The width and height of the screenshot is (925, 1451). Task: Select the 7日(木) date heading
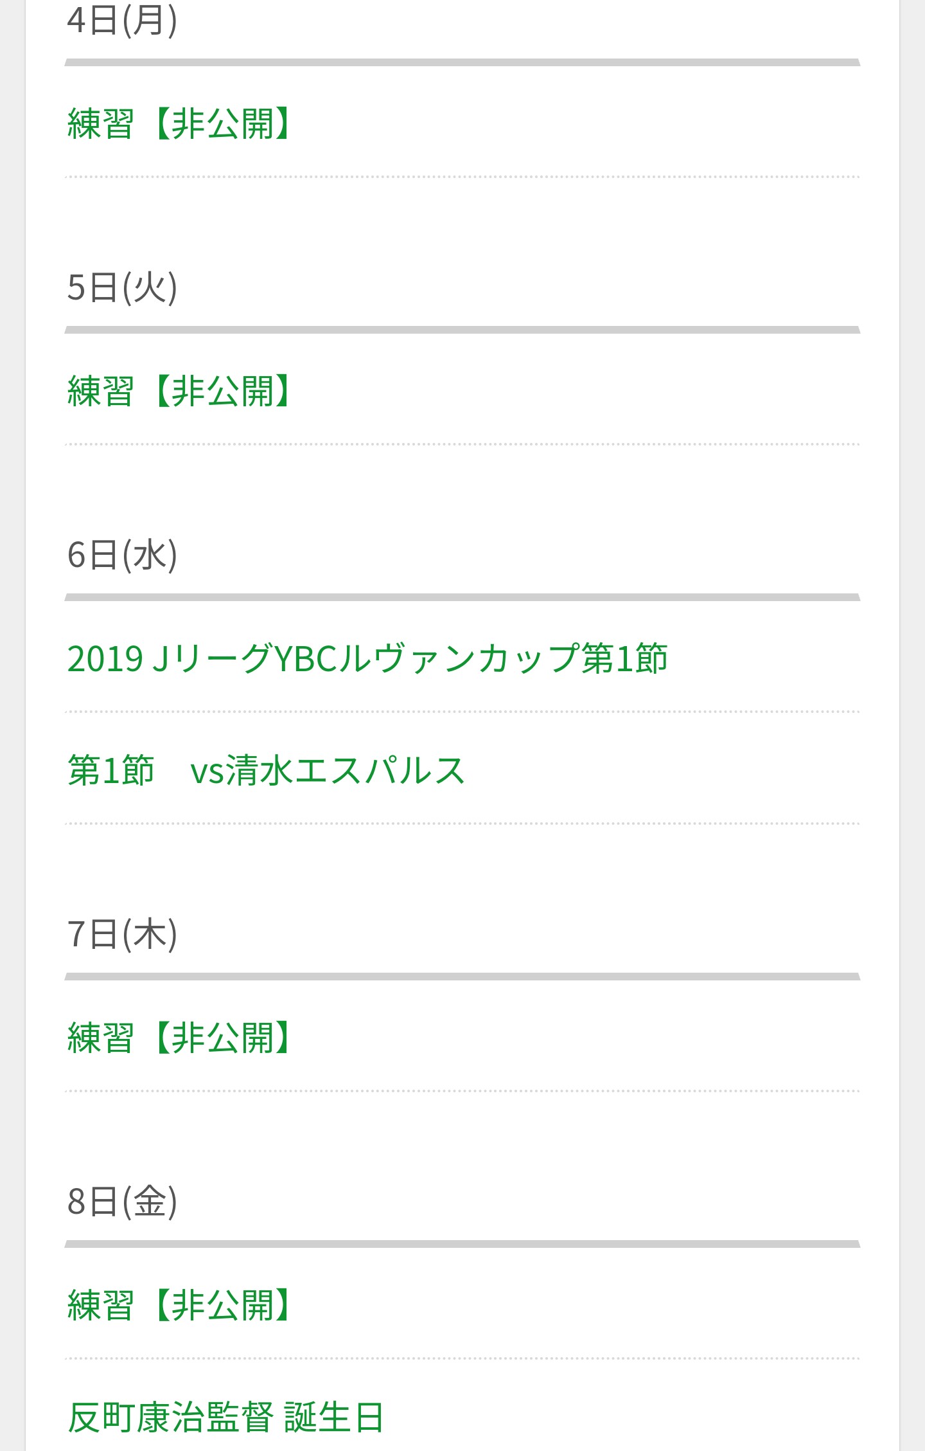[122, 934]
